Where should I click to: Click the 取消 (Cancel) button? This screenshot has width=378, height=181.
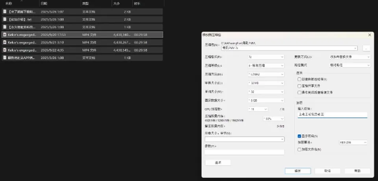pos(327,171)
